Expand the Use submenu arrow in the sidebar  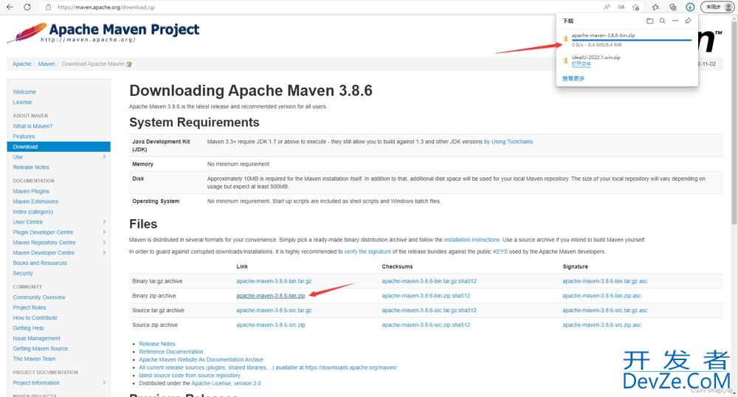[x=104, y=156]
